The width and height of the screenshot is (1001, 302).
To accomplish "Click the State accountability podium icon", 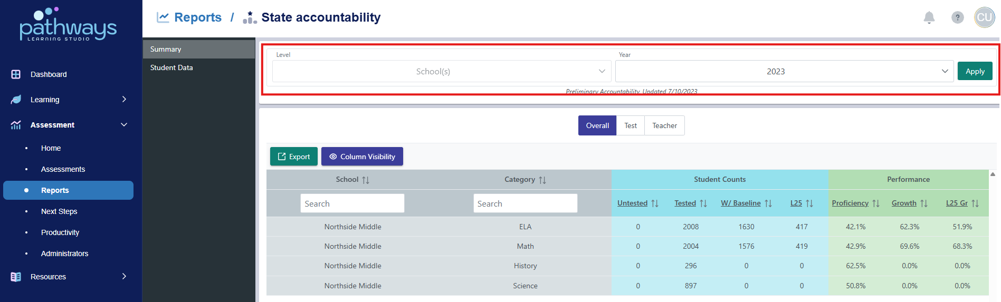I will tap(250, 17).
